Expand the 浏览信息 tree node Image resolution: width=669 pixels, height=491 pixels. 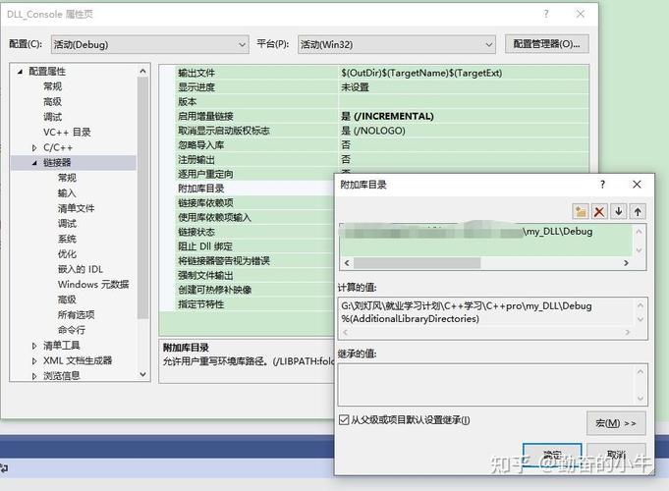tap(34, 376)
